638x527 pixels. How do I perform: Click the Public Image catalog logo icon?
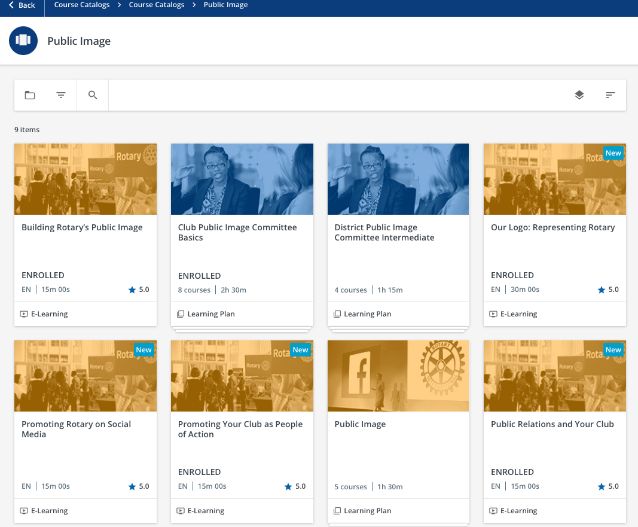(x=23, y=41)
